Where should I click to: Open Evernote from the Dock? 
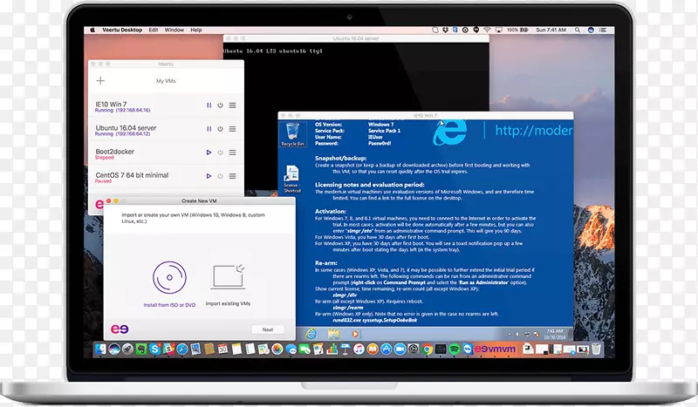coord(141,349)
